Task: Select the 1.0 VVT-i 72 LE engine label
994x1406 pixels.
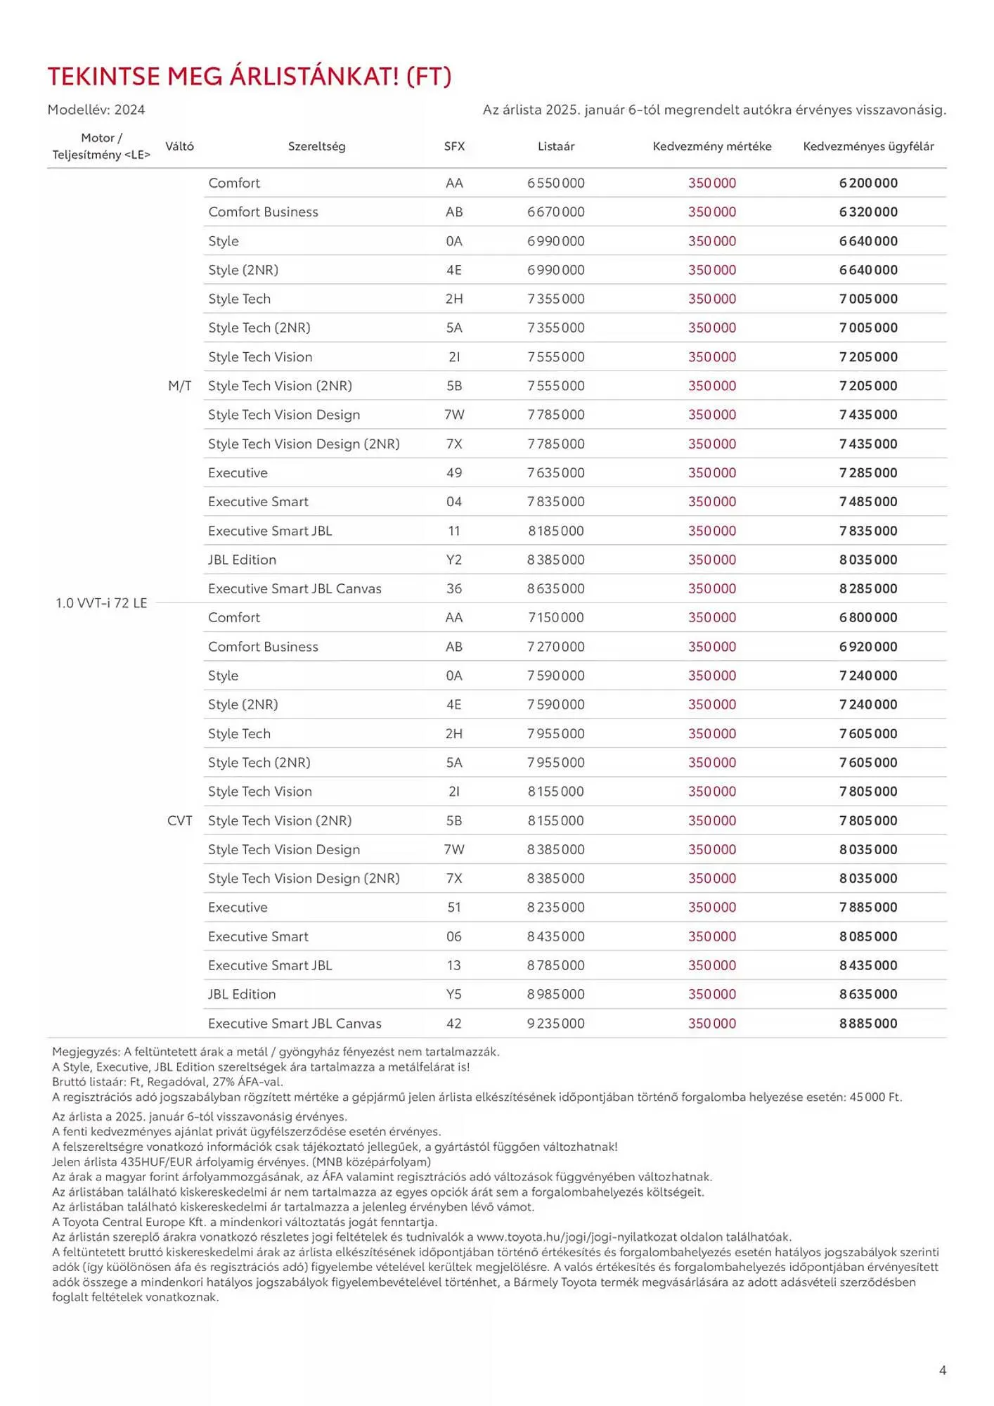Action: tap(101, 603)
